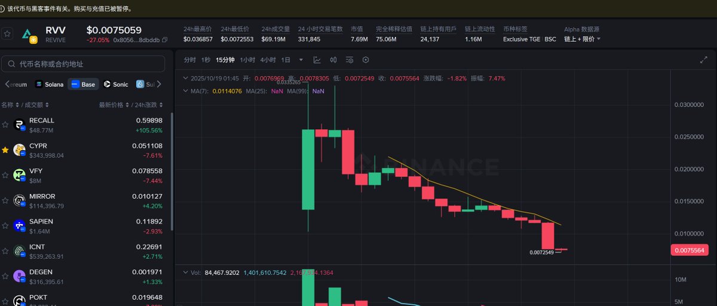Switch chart to 1日 interval

pos(286,60)
